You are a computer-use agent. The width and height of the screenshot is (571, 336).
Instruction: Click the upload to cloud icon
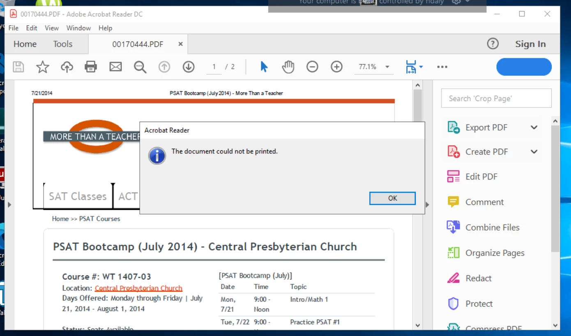67,67
